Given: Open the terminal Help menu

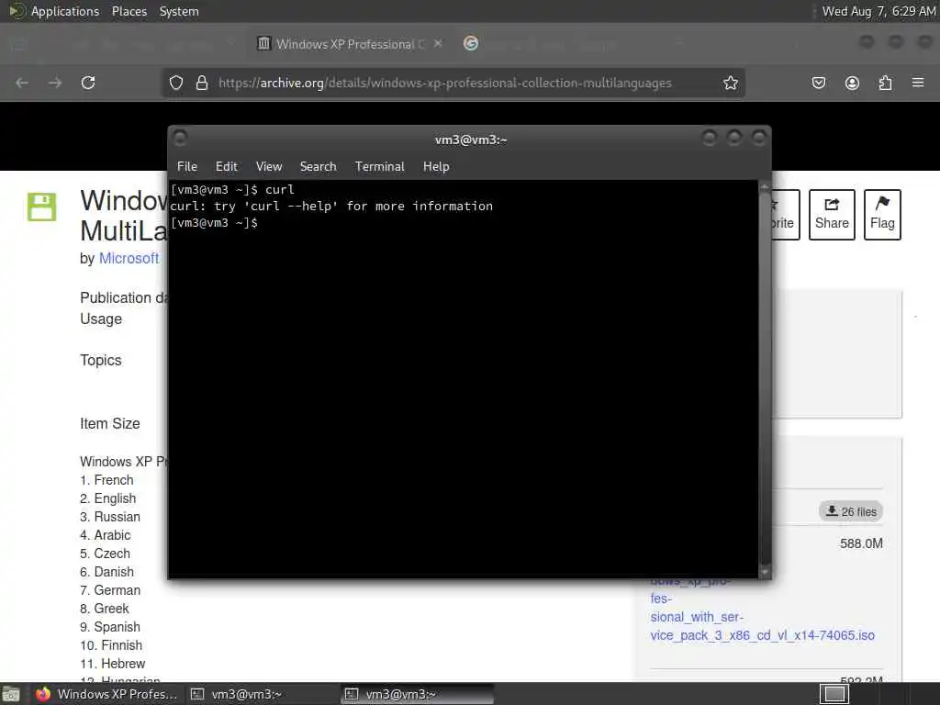Looking at the screenshot, I should point(436,167).
